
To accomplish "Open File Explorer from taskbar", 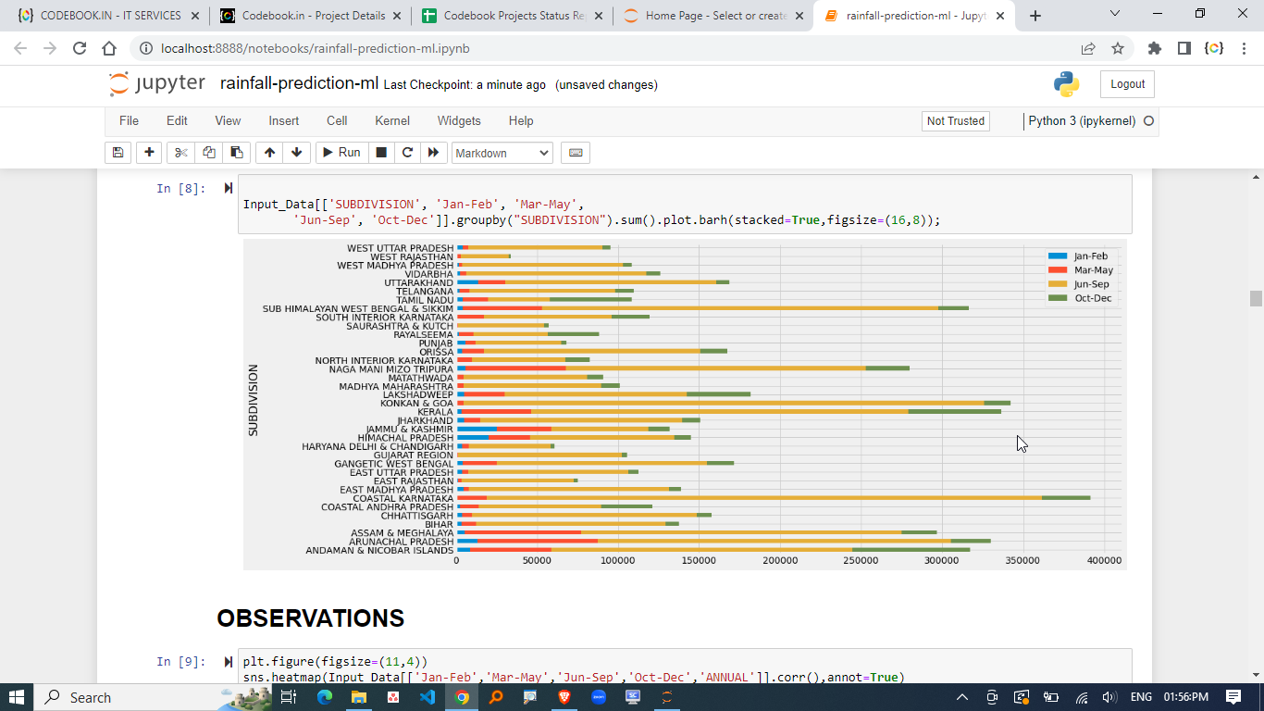I will click(358, 697).
